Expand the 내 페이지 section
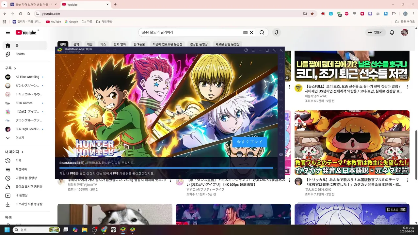This screenshot has height=235, width=418. click(x=14, y=152)
